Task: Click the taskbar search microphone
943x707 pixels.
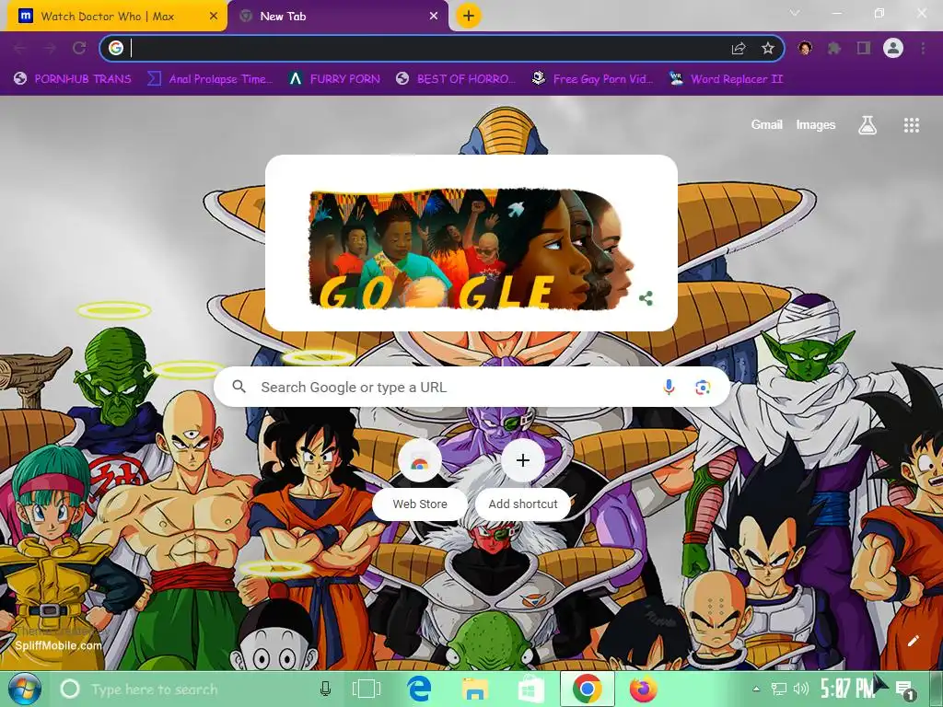Action: pos(325,689)
